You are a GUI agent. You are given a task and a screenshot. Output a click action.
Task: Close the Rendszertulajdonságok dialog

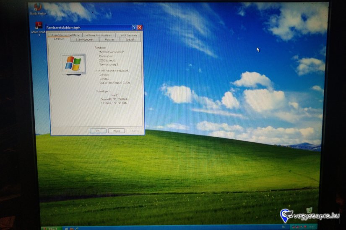pyautogui.click(x=140, y=27)
